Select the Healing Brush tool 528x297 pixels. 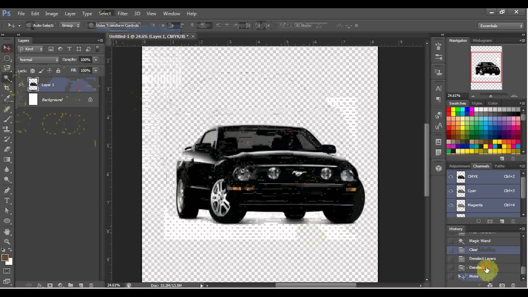pyautogui.click(x=7, y=109)
